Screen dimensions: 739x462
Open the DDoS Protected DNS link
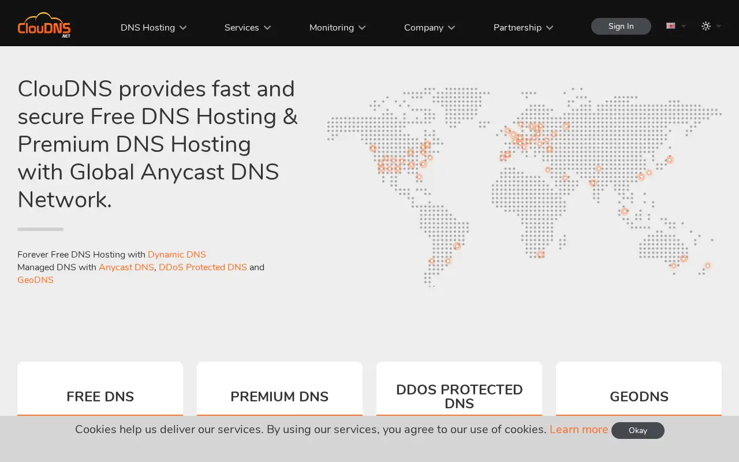[203, 267]
